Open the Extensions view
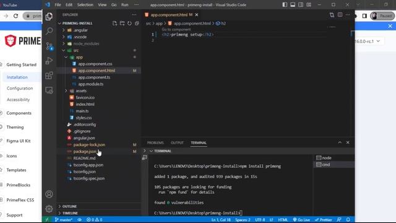The width and height of the screenshot is (396, 223). [49, 76]
